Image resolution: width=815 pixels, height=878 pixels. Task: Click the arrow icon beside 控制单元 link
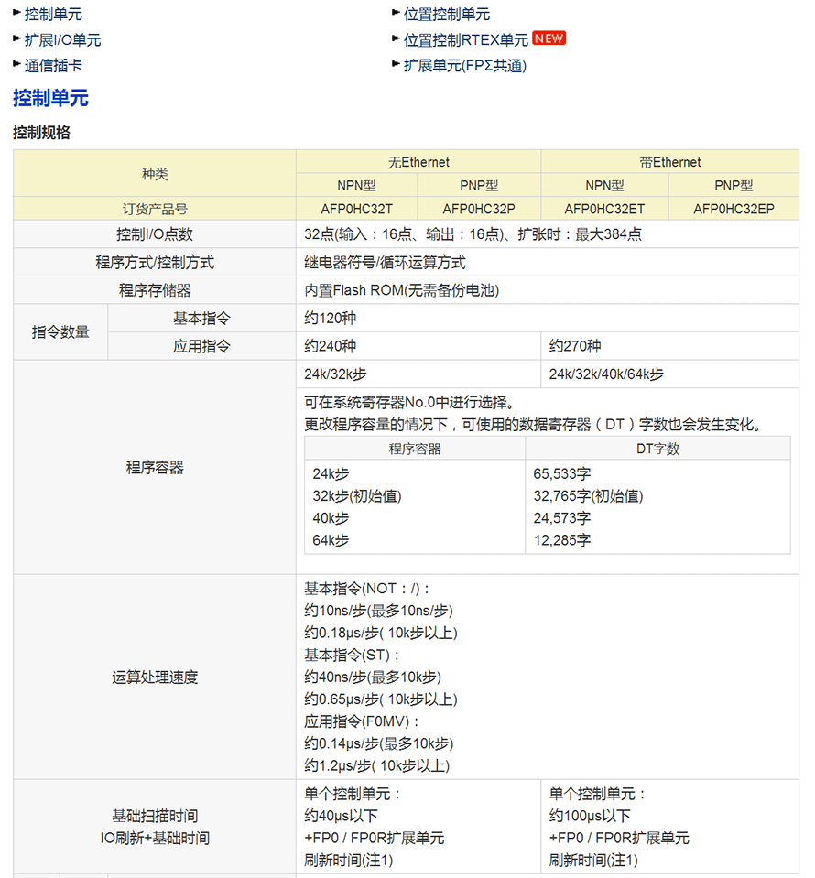16,14
